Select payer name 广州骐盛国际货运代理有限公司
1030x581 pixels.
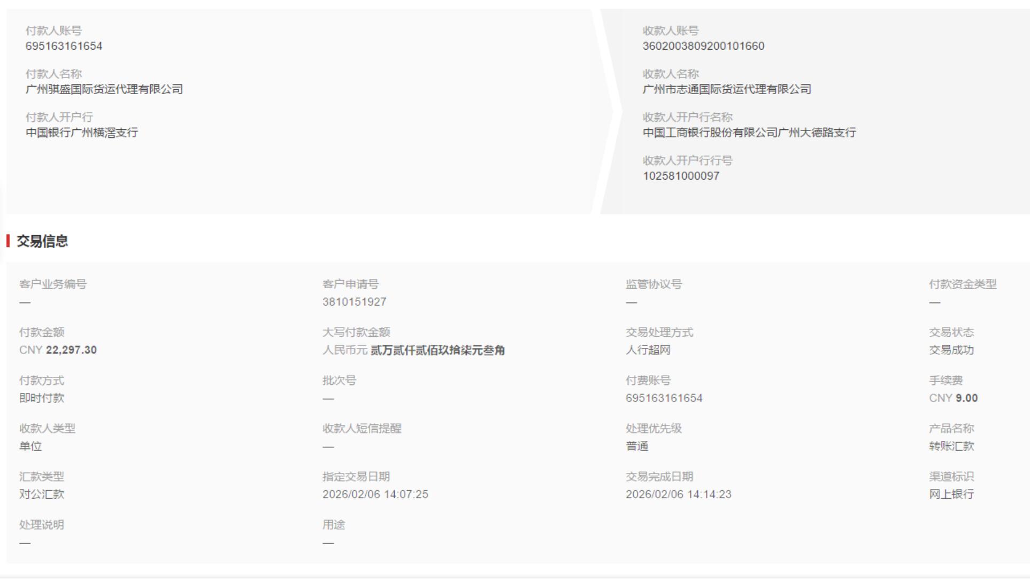click(x=104, y=89)
